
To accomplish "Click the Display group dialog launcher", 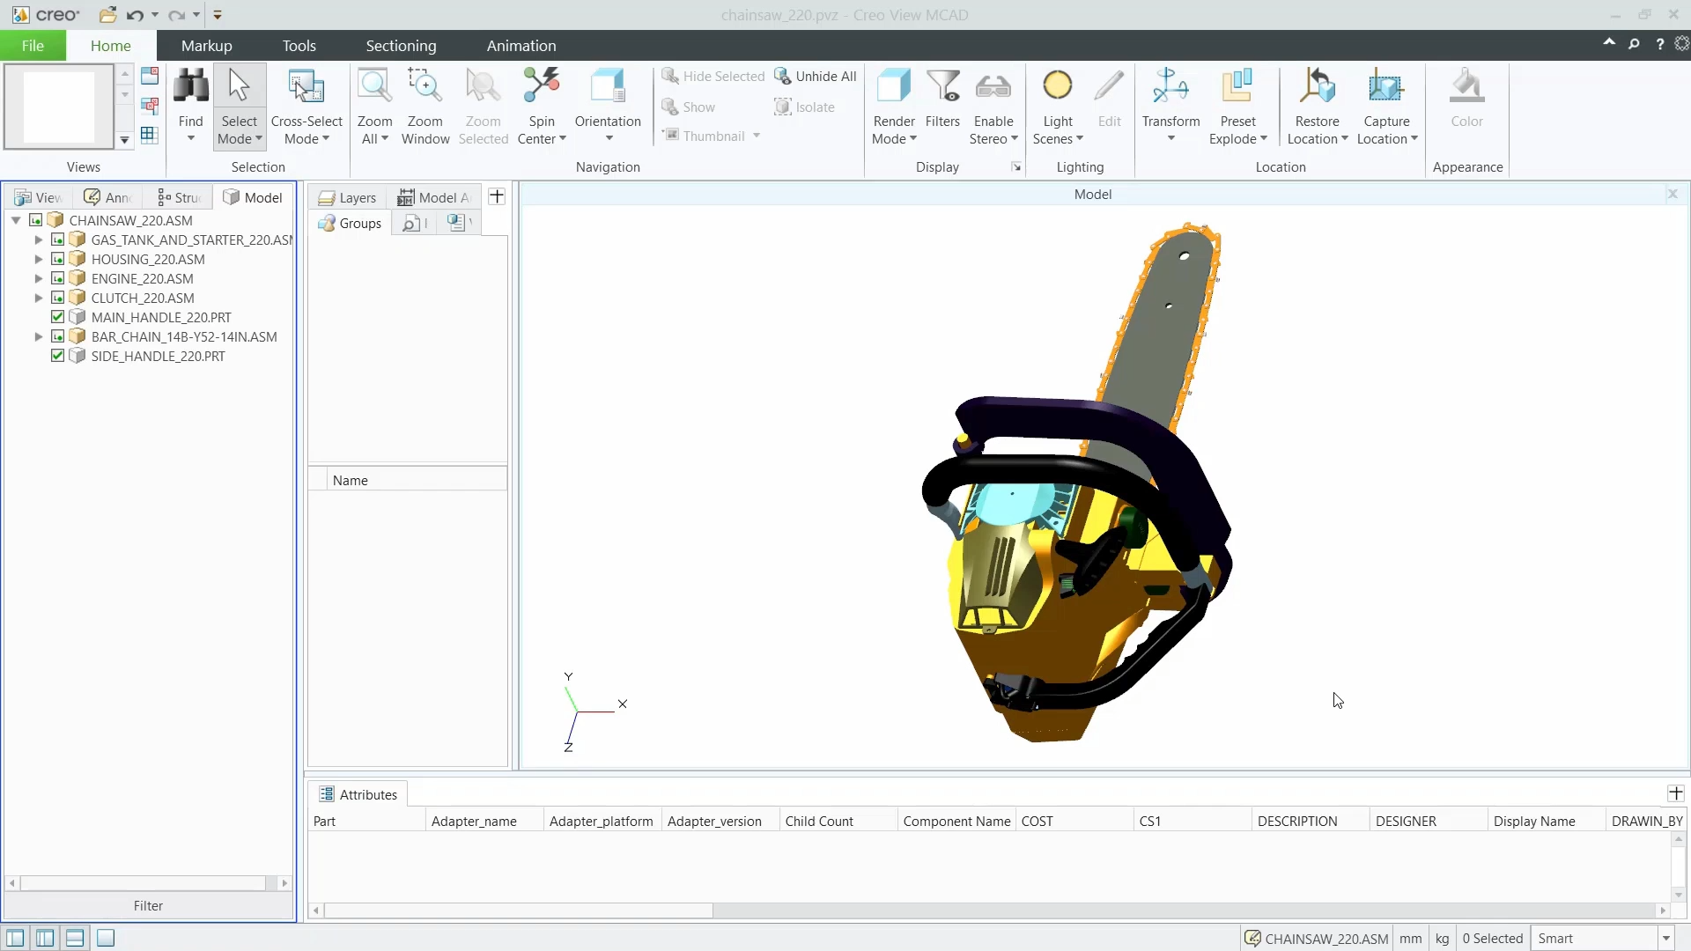I will [x=1016, y=167].
